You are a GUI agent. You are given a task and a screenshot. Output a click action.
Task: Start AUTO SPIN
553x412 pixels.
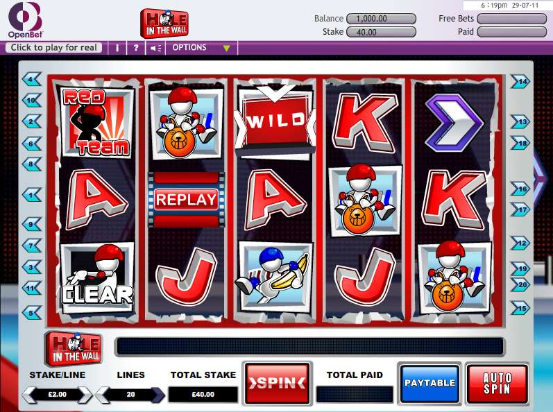coord(497,384)
